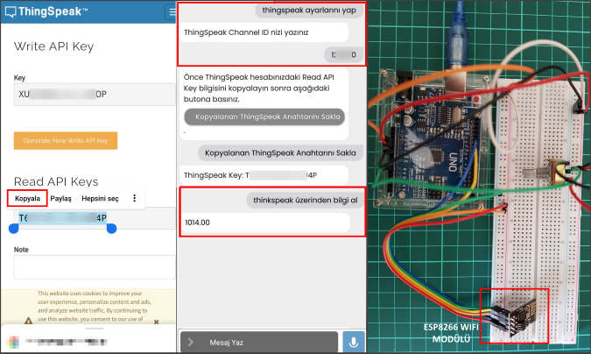Image resolution: width=591 pixels, height=354 pixels.
Task: Open three-dot overflow menu in text selection bar
Action: click(x=134, y=199)
